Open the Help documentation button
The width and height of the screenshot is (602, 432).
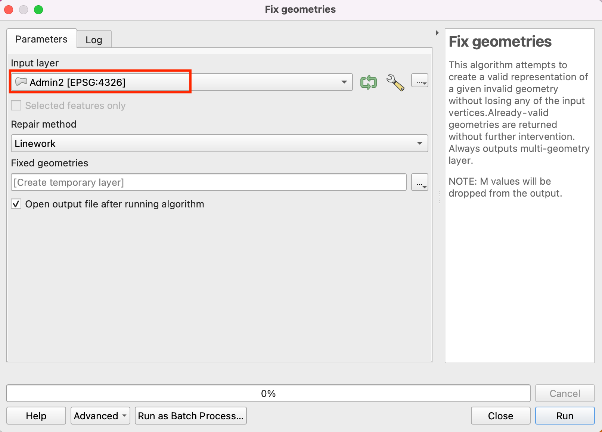click(36, 416)
